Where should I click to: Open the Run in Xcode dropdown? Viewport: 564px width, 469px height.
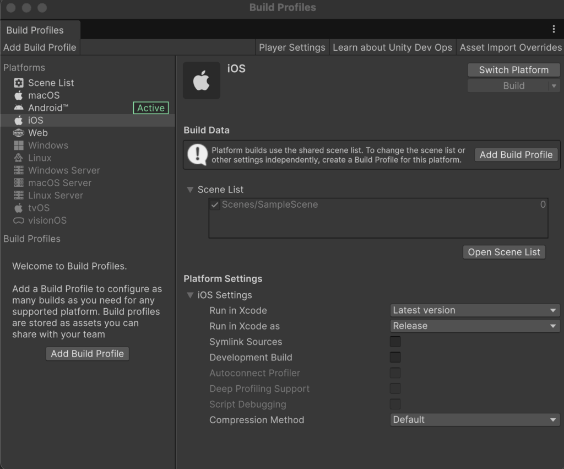click(474, 310)
